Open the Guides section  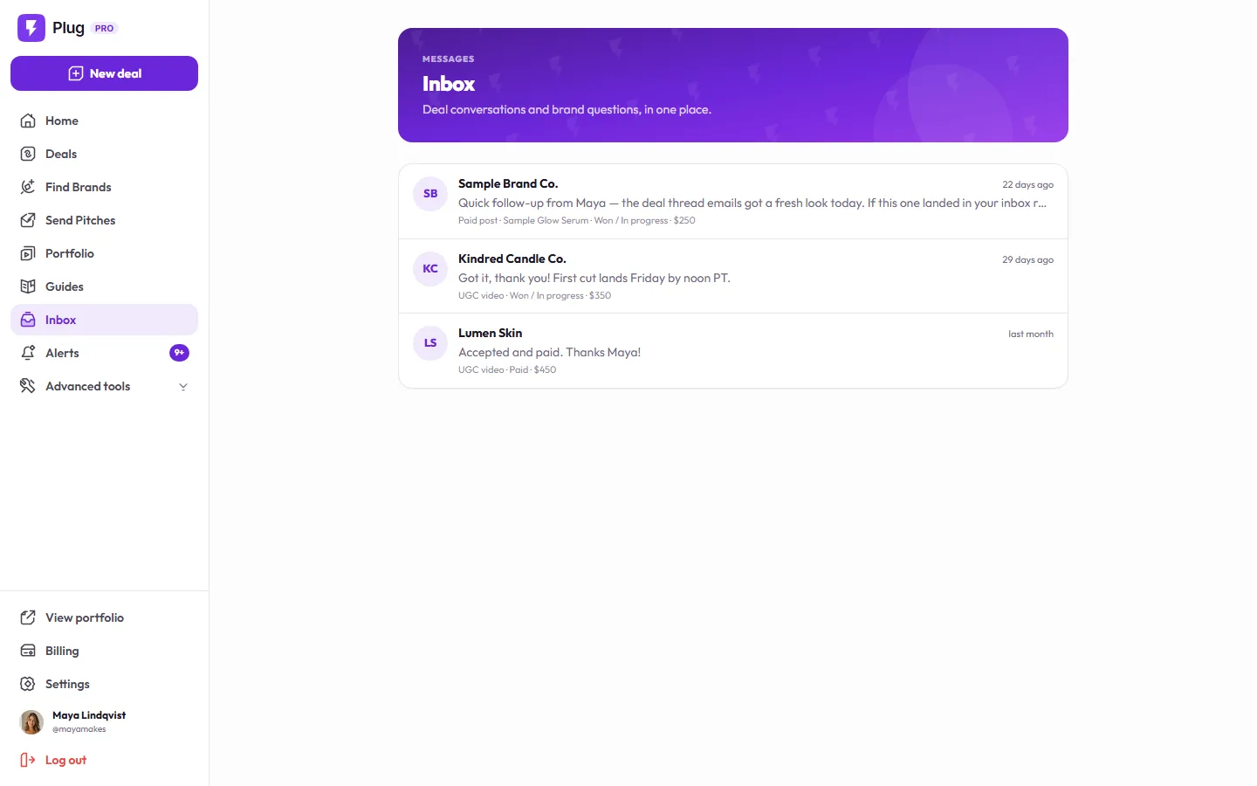(105, 286)
